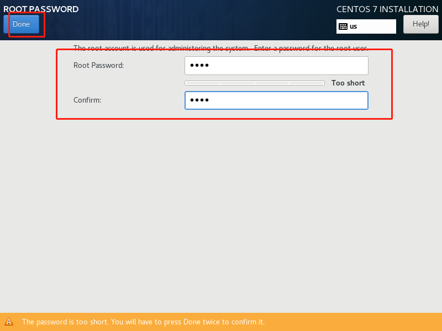Select the us keyboard layout indicator

(366, 26)
